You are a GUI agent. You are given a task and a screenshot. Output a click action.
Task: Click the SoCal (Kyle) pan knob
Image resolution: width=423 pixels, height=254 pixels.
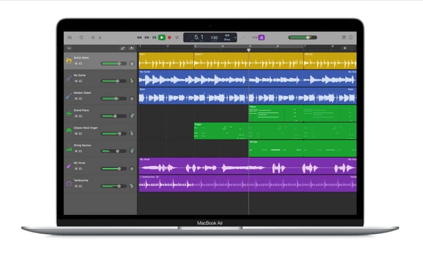pos(132,64)
